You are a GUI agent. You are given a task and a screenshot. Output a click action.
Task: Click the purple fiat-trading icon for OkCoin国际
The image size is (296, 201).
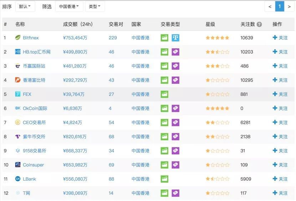coord(175,108)
